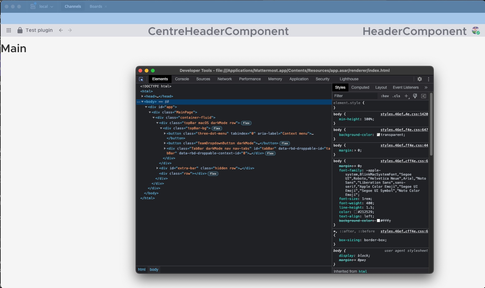Open the DevTools three-dot customize menu
485x288 pixels.
click(x=428, y=79)
